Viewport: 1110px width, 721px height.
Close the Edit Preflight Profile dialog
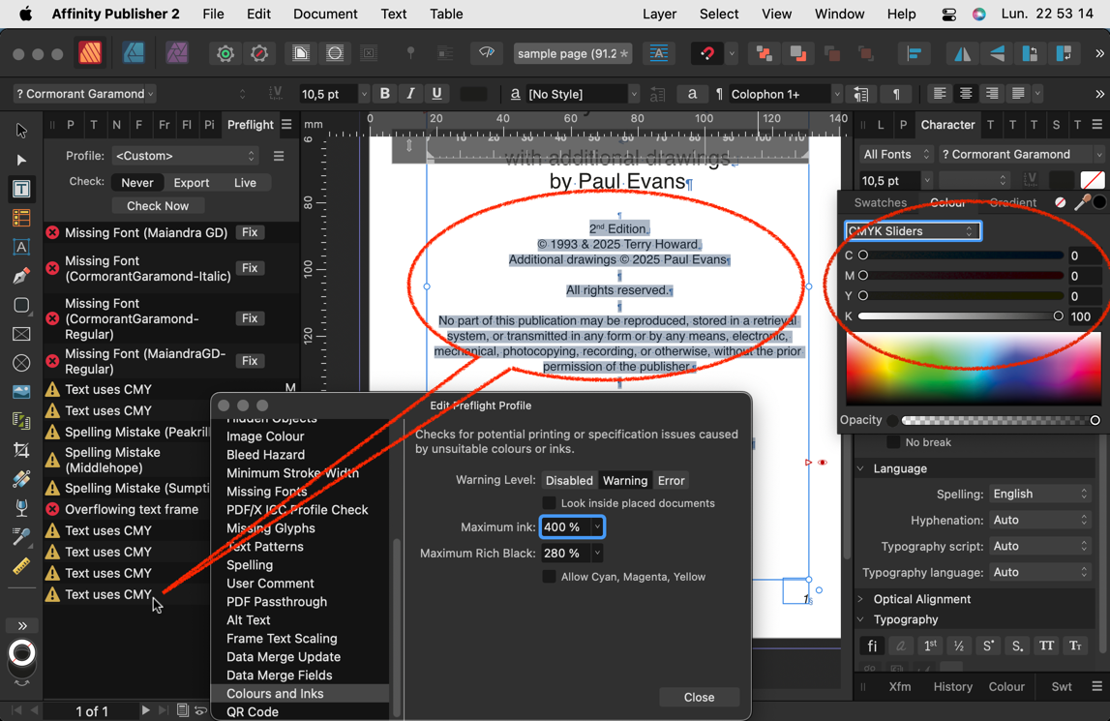point(699,697)
